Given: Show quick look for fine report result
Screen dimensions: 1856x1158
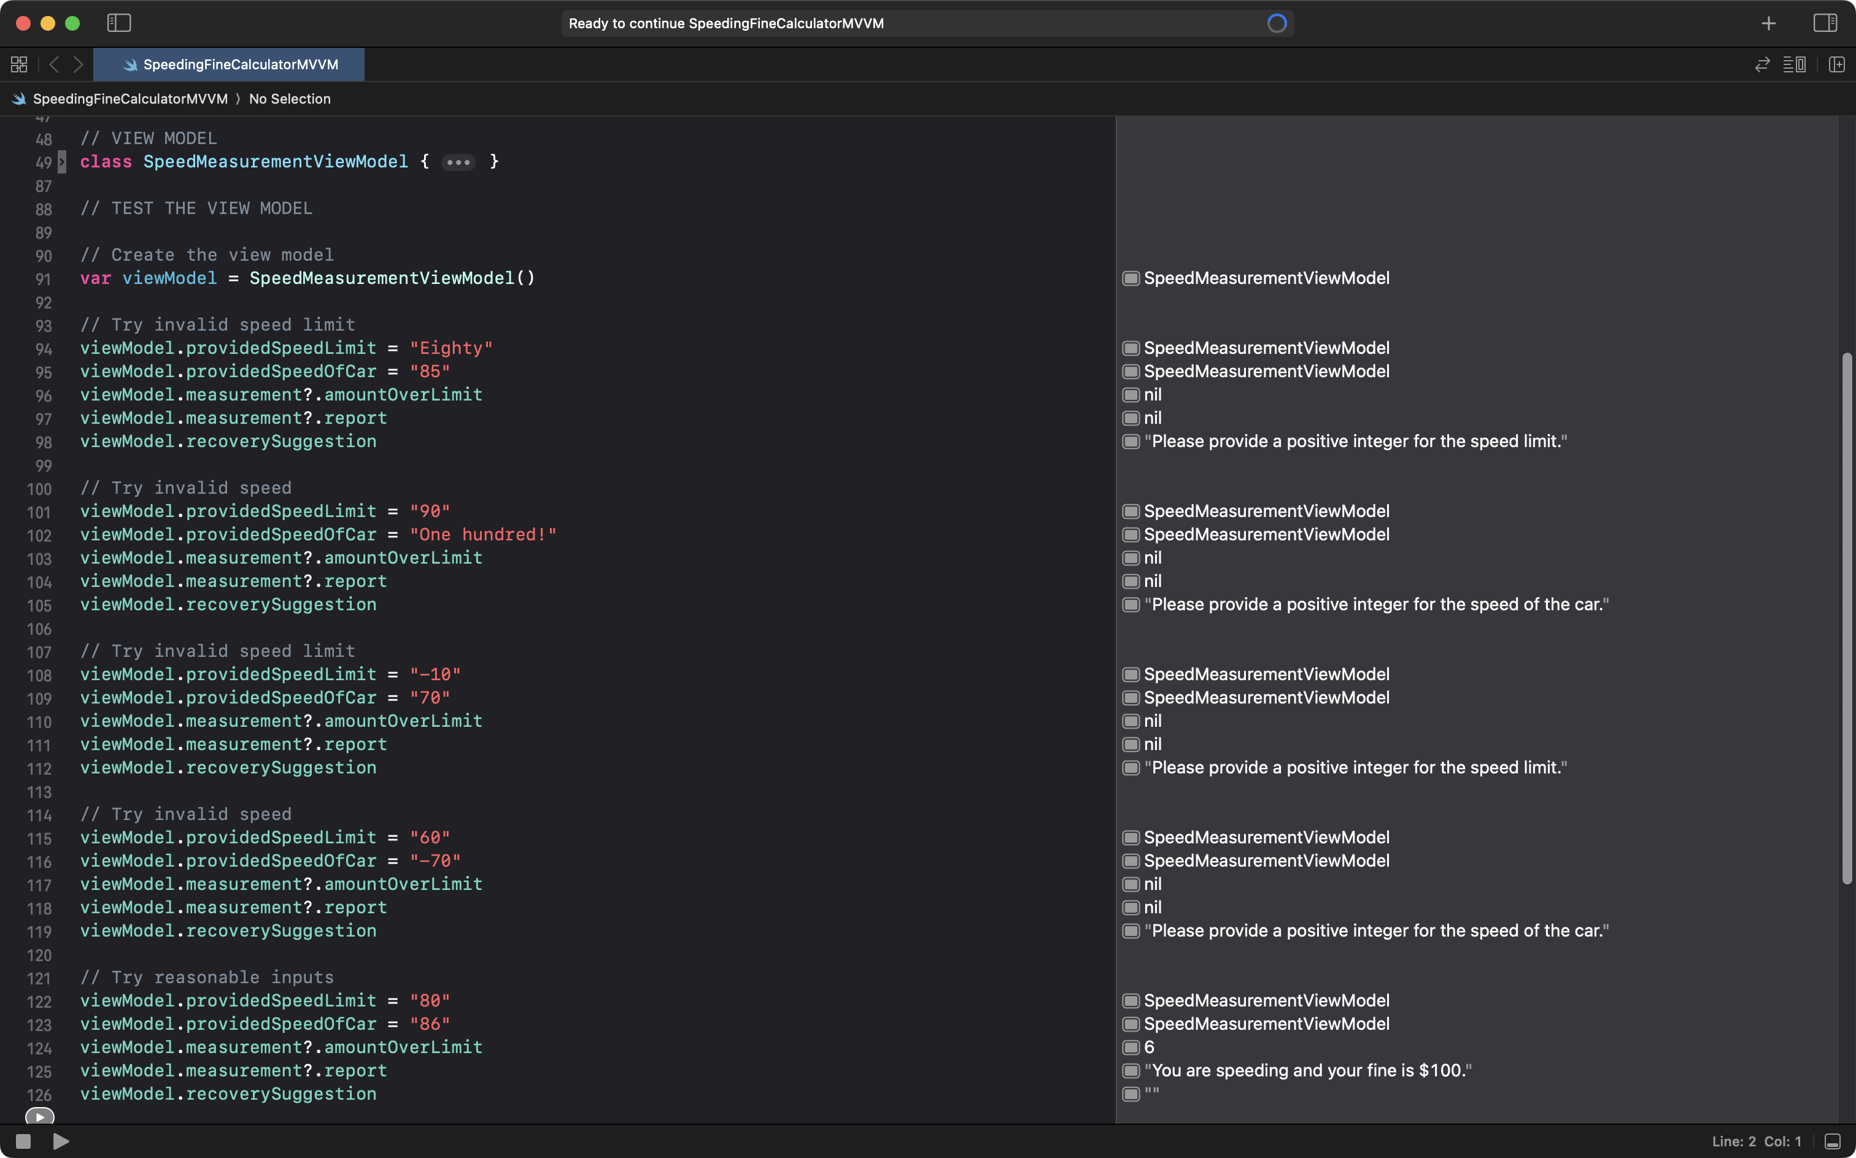Looking at the screenshot, I should click(1131, 1071).
